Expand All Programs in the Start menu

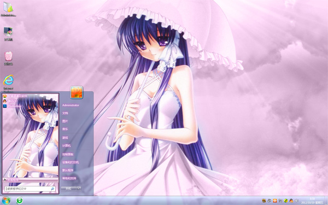click(31, 180)
